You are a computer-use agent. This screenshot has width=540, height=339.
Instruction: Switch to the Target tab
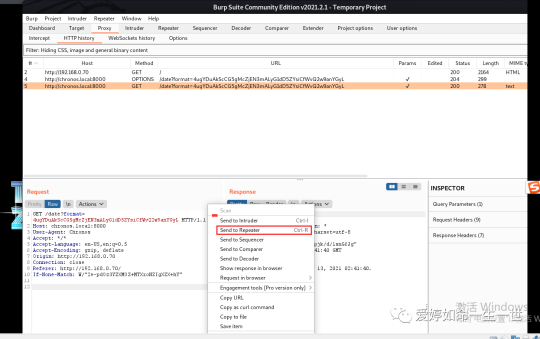pos(76,28)
